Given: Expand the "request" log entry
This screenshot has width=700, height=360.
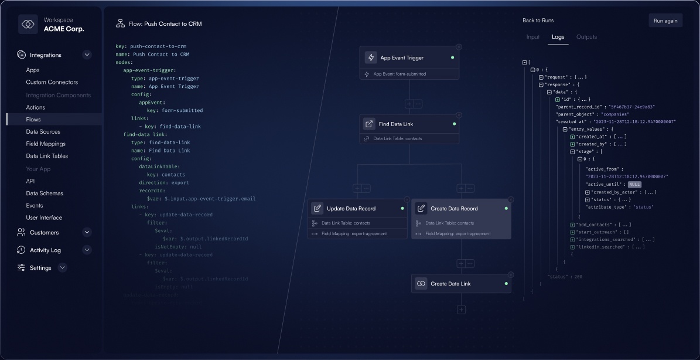Looking at the screenshot, I should [x=541, y=77].
